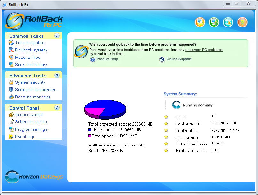Click the Access control icon

coord(11,114)
